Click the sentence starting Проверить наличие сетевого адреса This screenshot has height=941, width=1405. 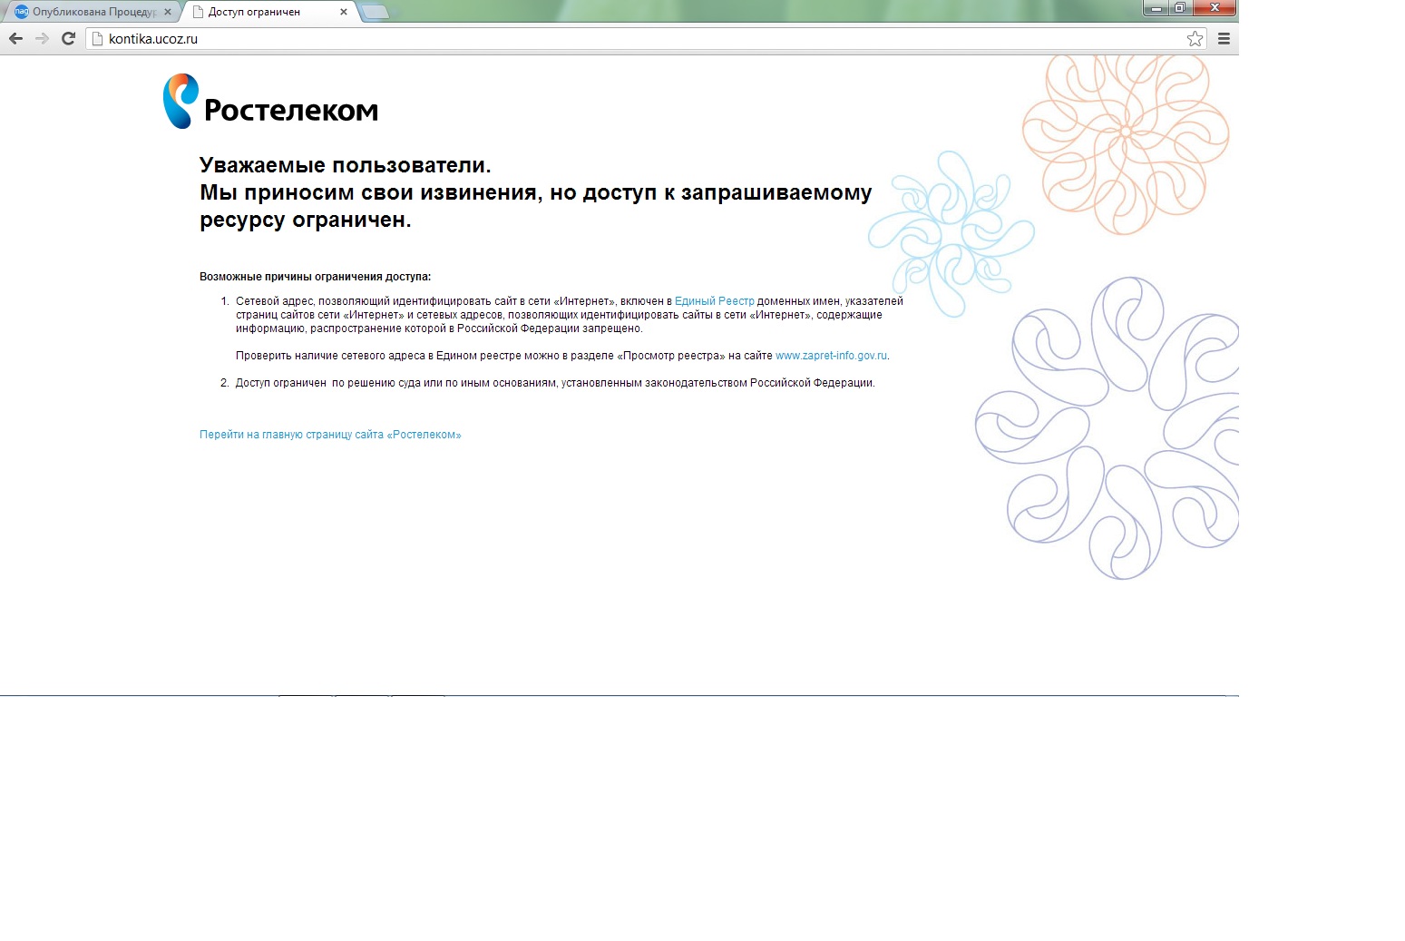tap(562, 356)
